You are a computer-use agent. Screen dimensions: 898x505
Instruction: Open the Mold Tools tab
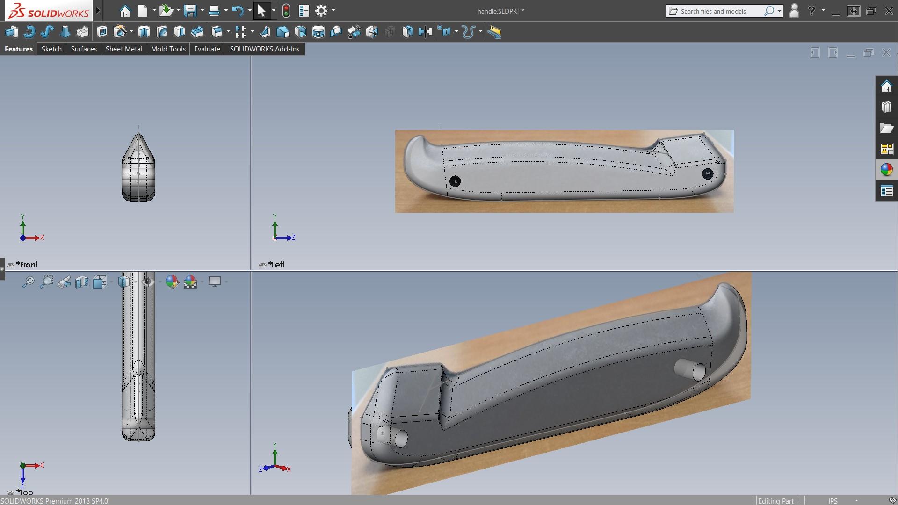[168, 49]
